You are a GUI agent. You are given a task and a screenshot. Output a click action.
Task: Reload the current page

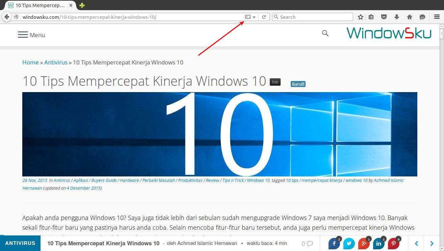pyautogui.click(x=264, y=17)
